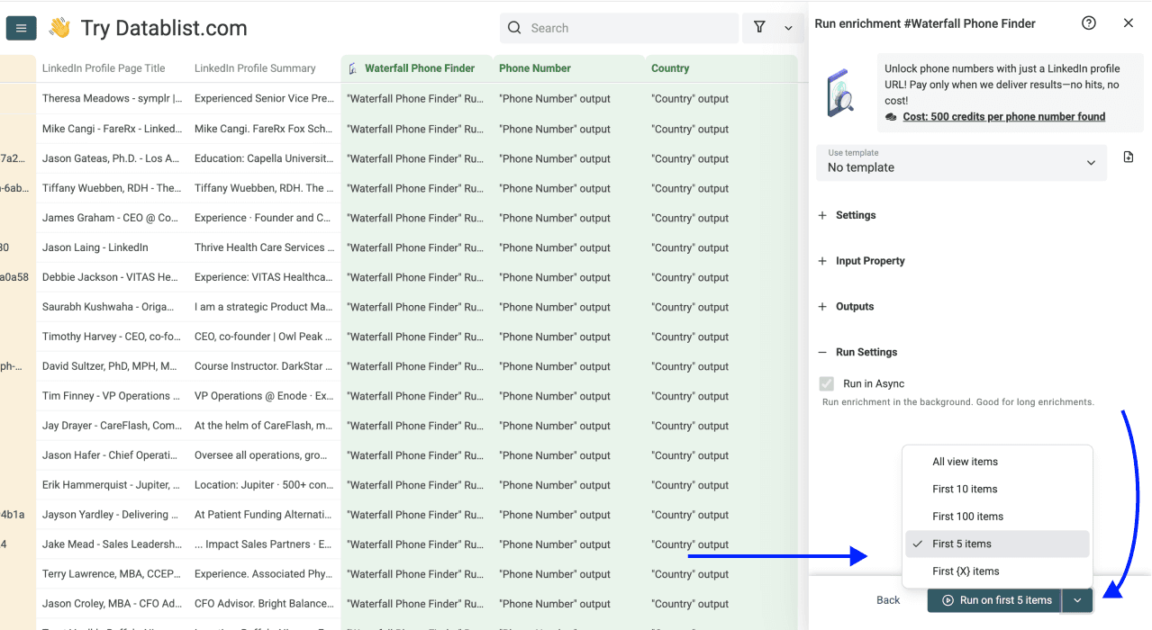The width and height of the screenshot is (1152, 630).
Task: Click the Waterfall Phone Finder column header icon
Action: (x=351, y=67)
